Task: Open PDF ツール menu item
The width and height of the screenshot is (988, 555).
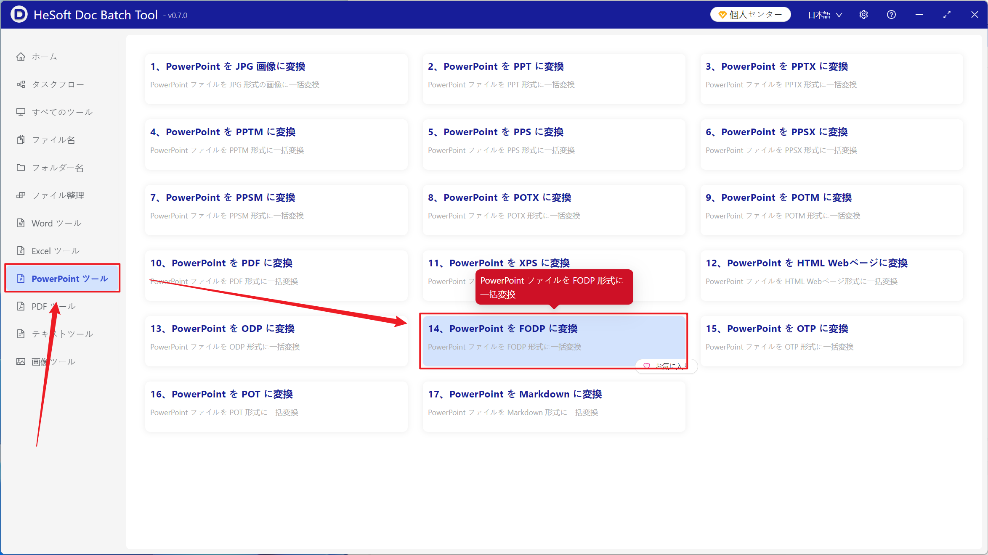Action: (62, 306)
